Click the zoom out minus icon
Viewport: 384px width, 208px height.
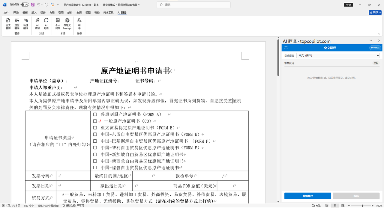click(349, 206)
